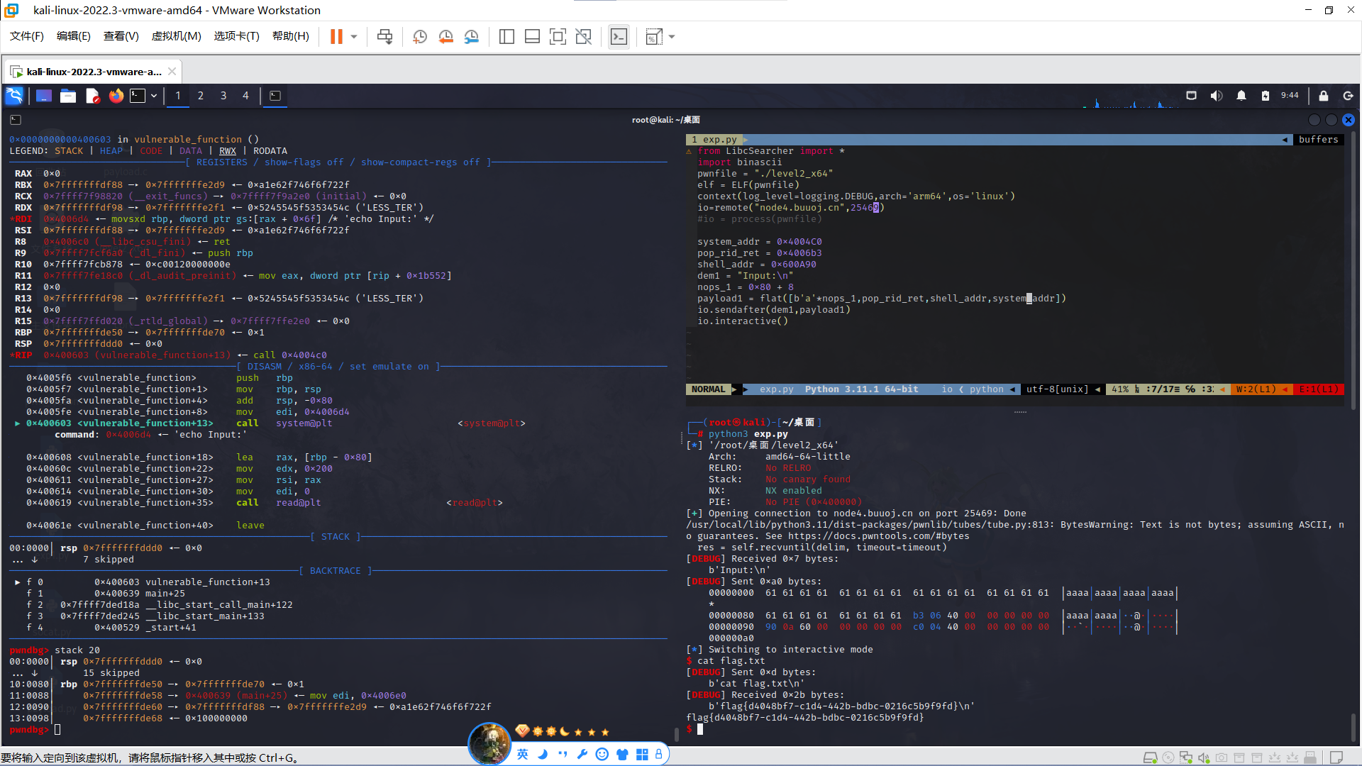Image resolution: width=1362 pixels, height=766 pixels.
Task: Click the terminal window menu icon at top-left
Action: [x=16, y=120]
